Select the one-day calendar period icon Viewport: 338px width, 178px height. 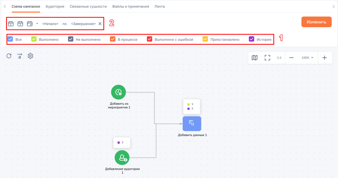(11, 24)
